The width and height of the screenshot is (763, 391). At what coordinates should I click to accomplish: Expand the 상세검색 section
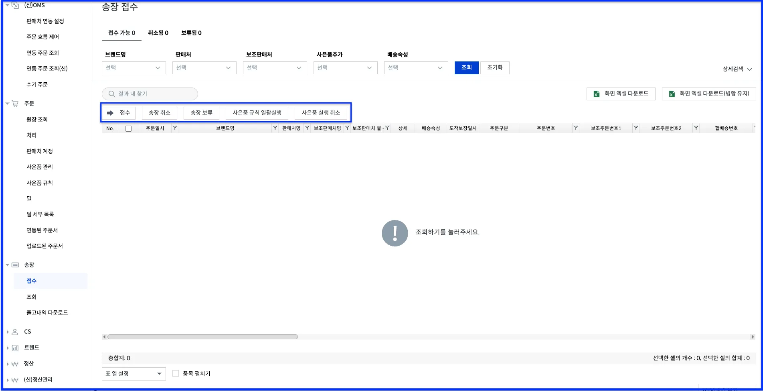tap(737, 69)
